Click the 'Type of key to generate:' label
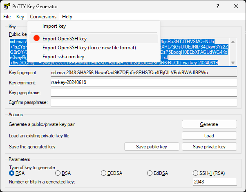The width and height of the screenshot is (246, 192). (33, 168)
